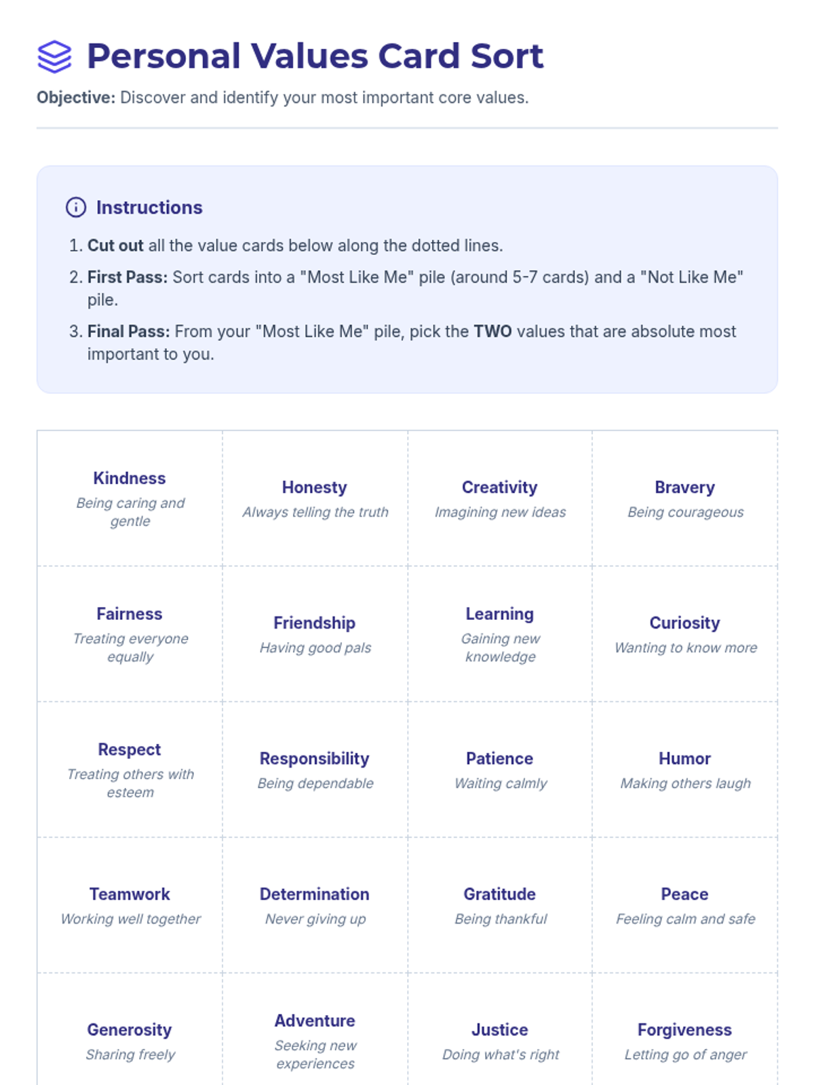Click the Respect value card
The width and height of the screenshot is (814, 1085).
click(x=130, y=770)
